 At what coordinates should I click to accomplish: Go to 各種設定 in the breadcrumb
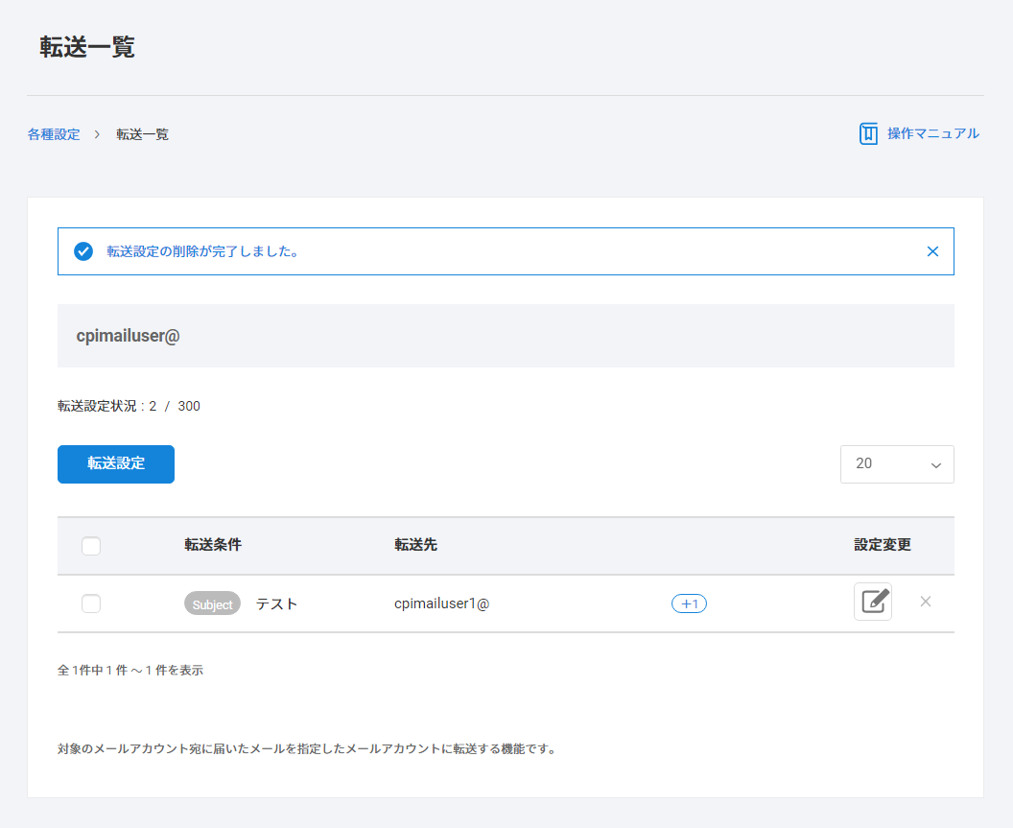(x=54, y=134)
